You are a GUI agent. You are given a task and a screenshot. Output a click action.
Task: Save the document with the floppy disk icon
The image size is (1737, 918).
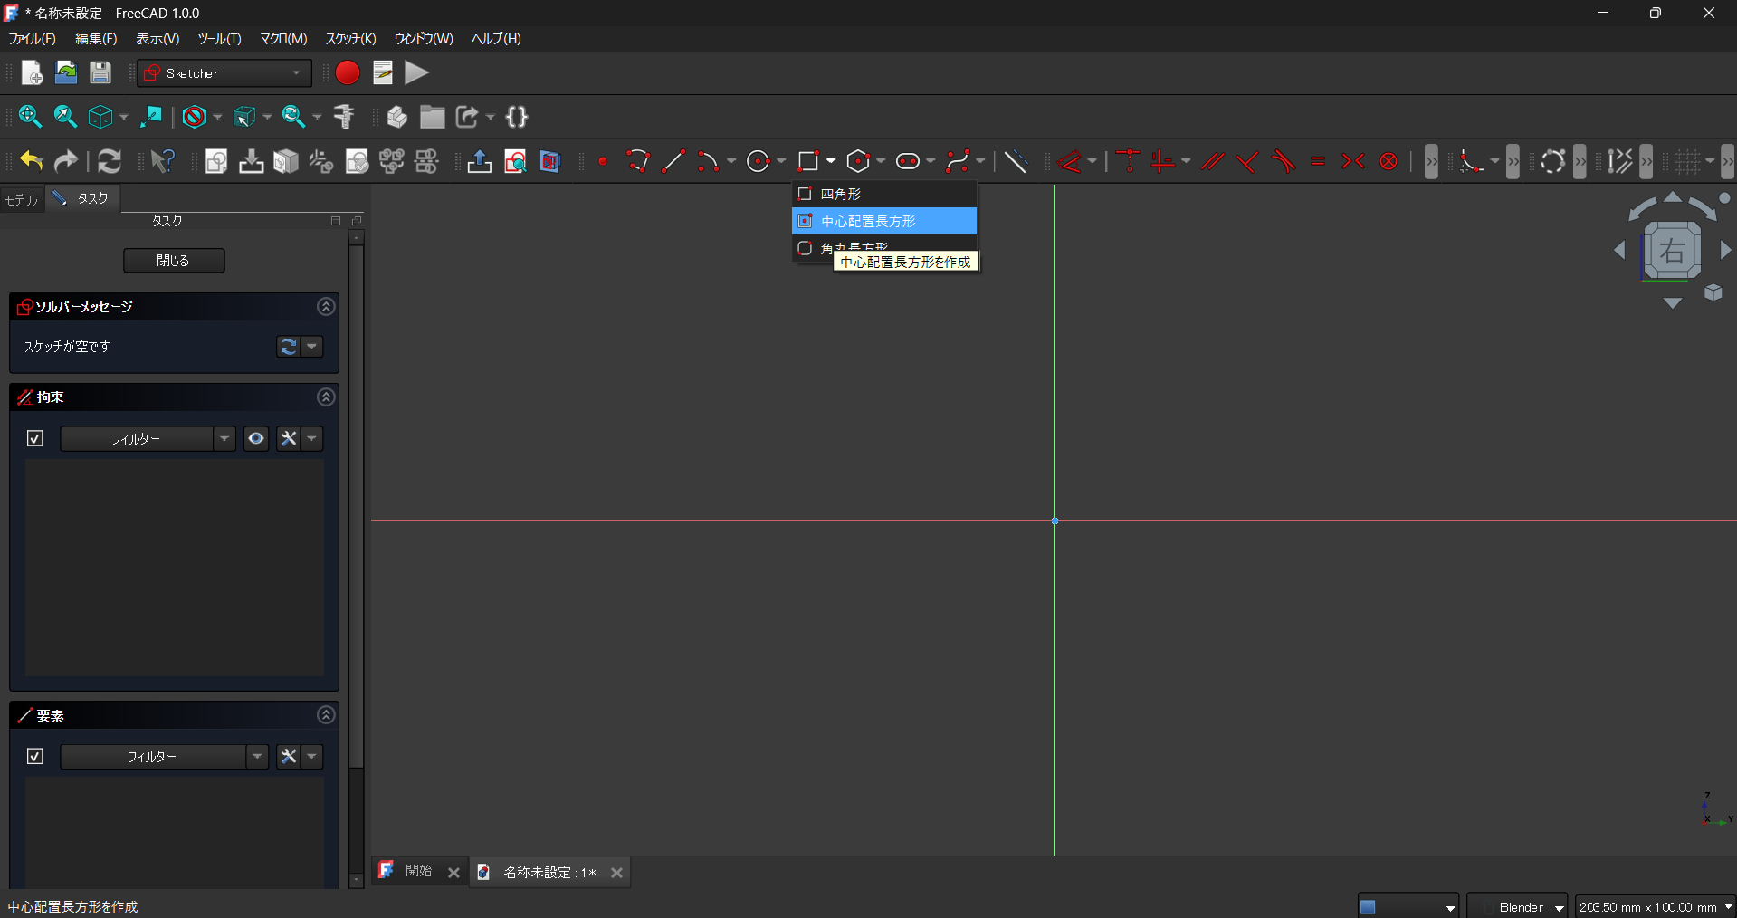[100, 72]
